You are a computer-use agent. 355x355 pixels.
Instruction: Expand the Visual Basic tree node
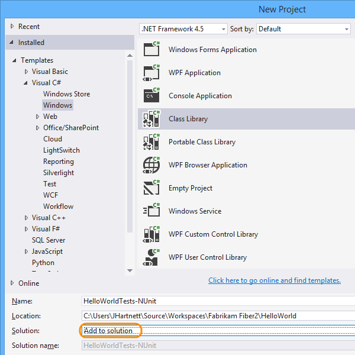26,72
